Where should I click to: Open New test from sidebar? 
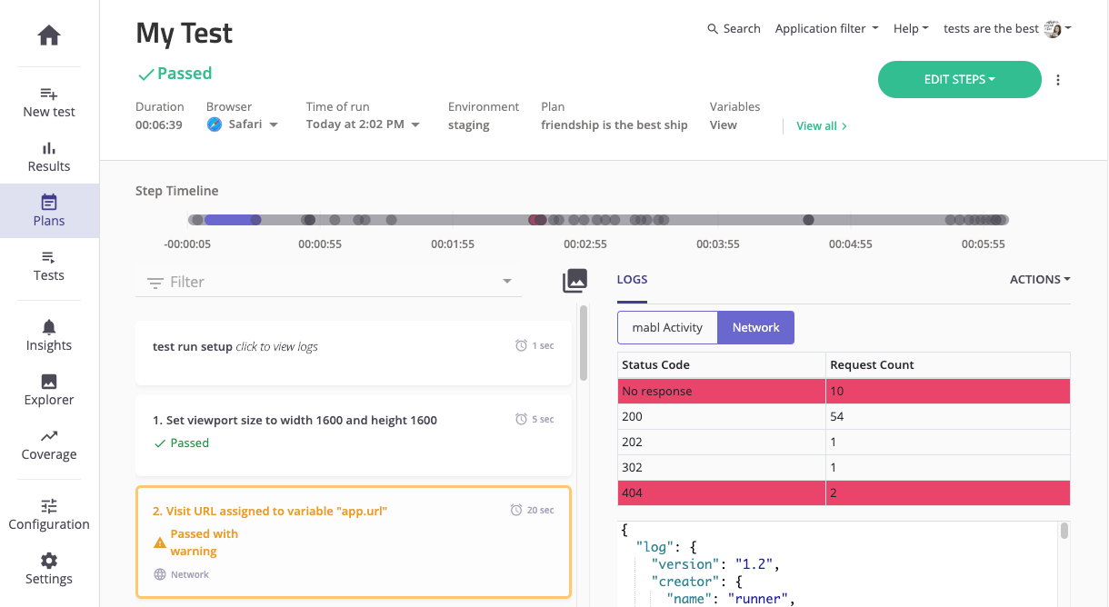click(49, 102)
